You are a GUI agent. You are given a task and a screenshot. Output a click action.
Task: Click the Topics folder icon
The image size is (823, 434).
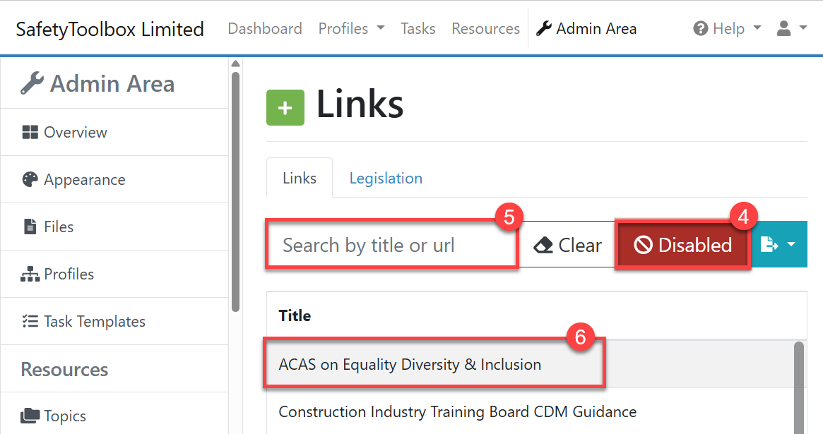pyautogui.click(x=30, y=416)
